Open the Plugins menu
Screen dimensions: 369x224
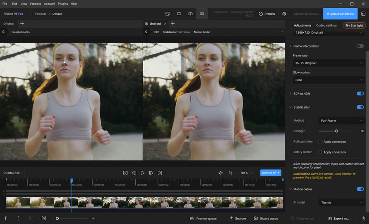click(63, 4)
